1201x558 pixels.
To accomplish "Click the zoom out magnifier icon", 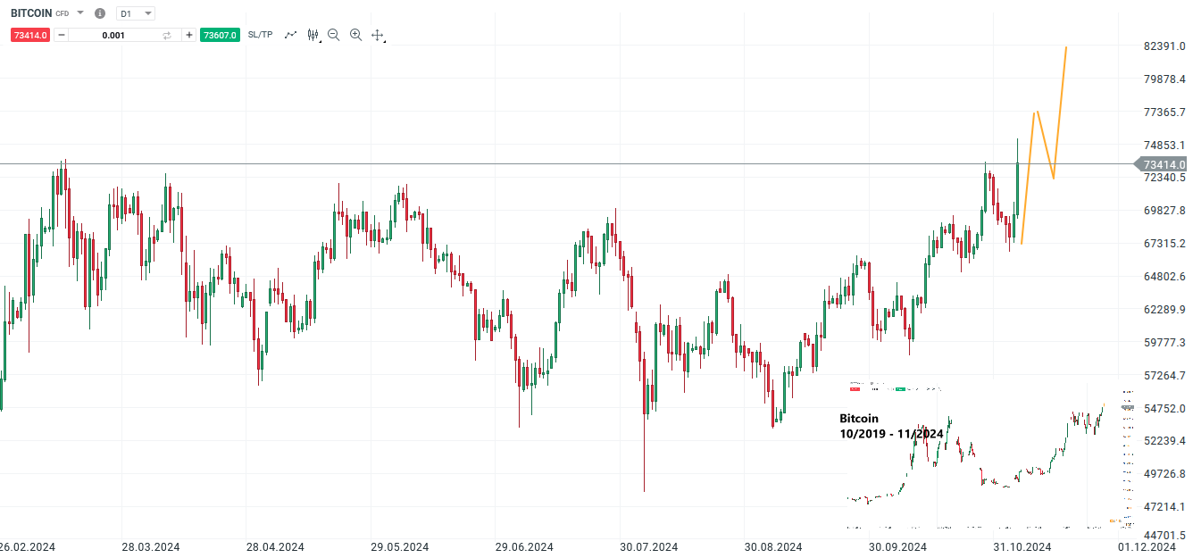I will pos(333,34).
